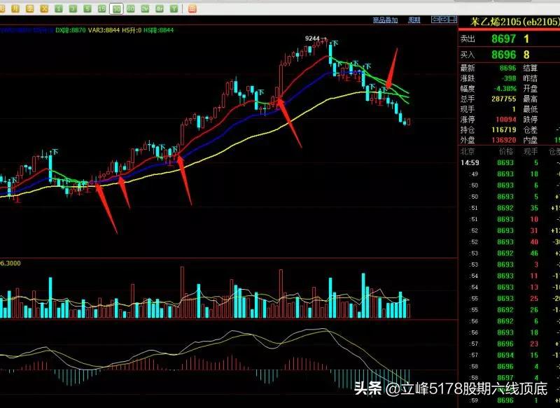Switch to the 60-minute chart button
This screenshot has width=560, height=408.
[x=131, y=8]
